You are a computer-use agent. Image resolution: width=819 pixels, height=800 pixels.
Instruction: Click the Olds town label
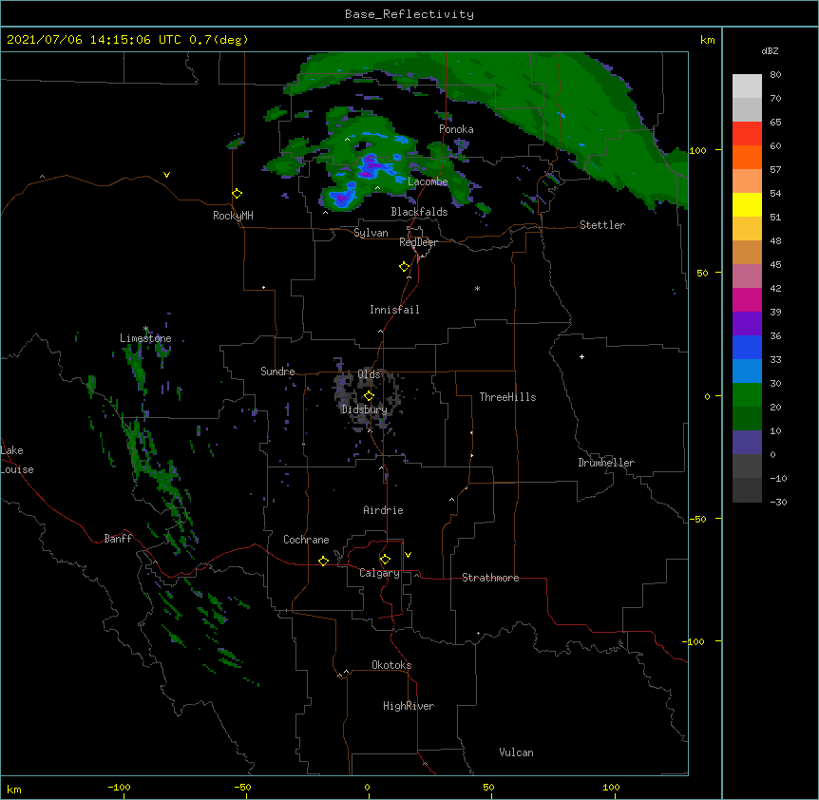[369, 374]
